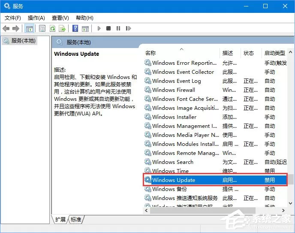Select the Windows Search service row
The height and width of the screenshot is (233, 295).
tap(215, 162)
